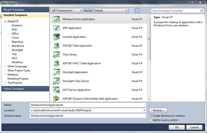The width and height of the screenshot is (207, 133).
Task: Select the Cloud category
Action: (x=15, y=38)
